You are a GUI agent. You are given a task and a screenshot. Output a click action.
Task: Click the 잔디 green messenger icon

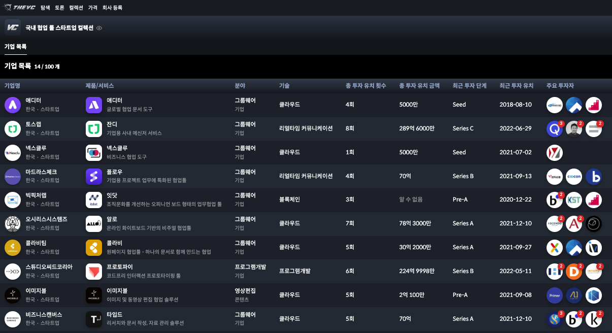(94, 128)
